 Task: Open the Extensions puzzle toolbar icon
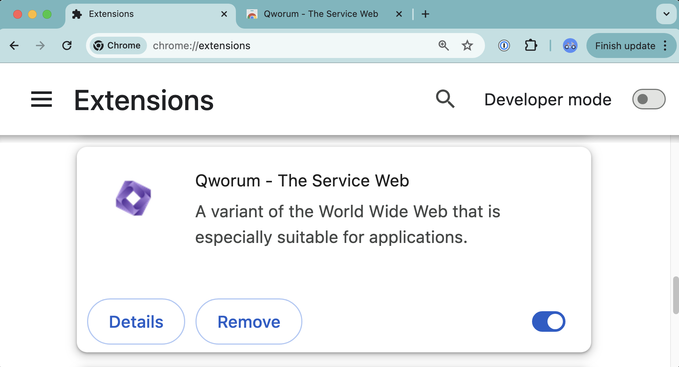tap(531, 46)
